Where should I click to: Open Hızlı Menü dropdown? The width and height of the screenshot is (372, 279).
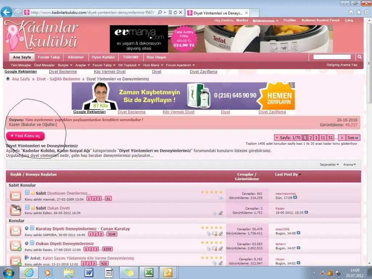pos(153,65)
